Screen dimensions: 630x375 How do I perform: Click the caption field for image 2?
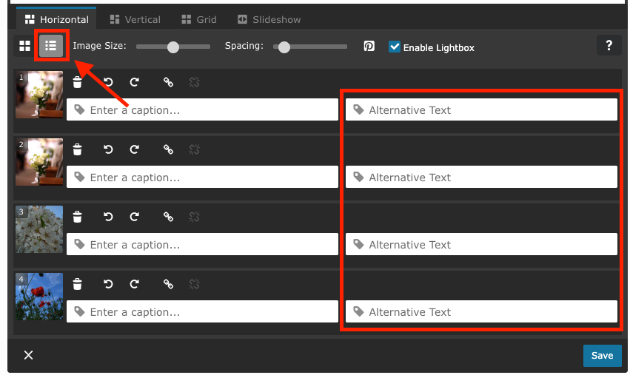[202, 177]
